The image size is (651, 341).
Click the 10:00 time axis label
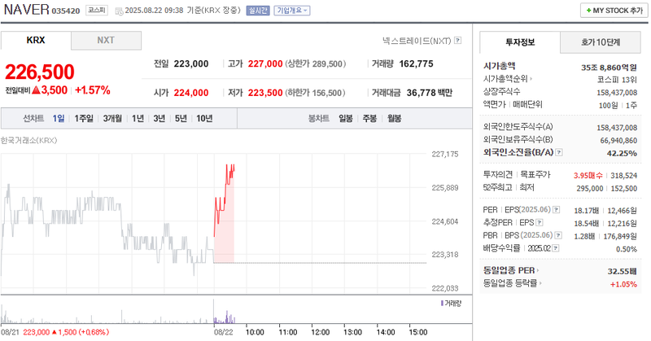coord(255,332)
